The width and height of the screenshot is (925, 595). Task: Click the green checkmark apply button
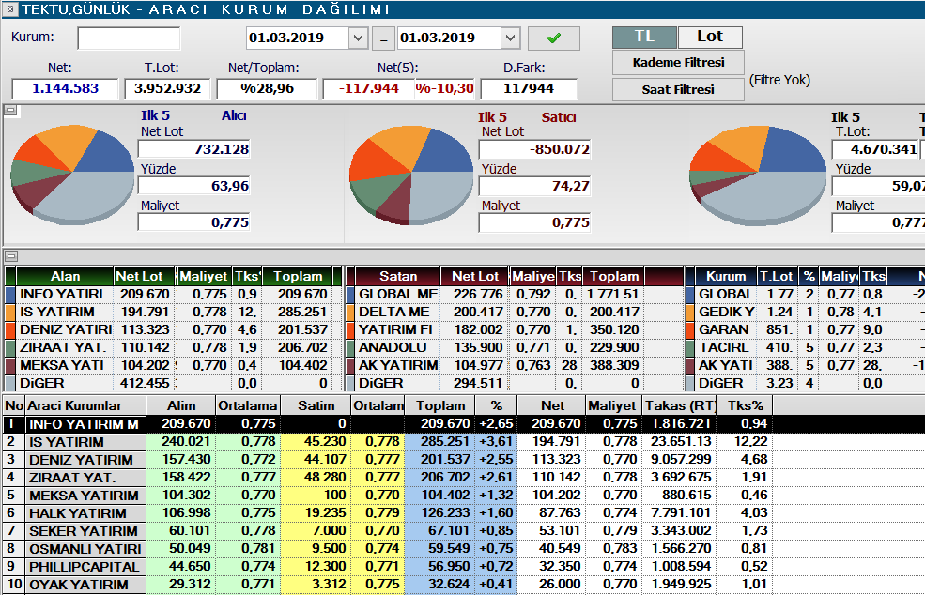click(x=553, y=38)
